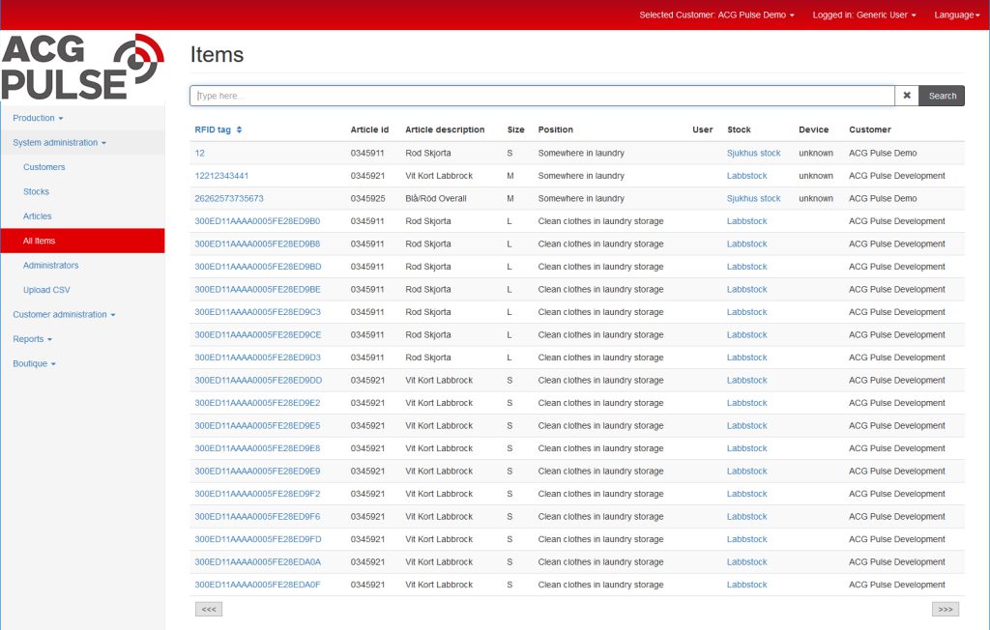This screenshot has width=990, height=630.
Task: Open RFID tag 12212343441 details
Action: click(223, 175)
